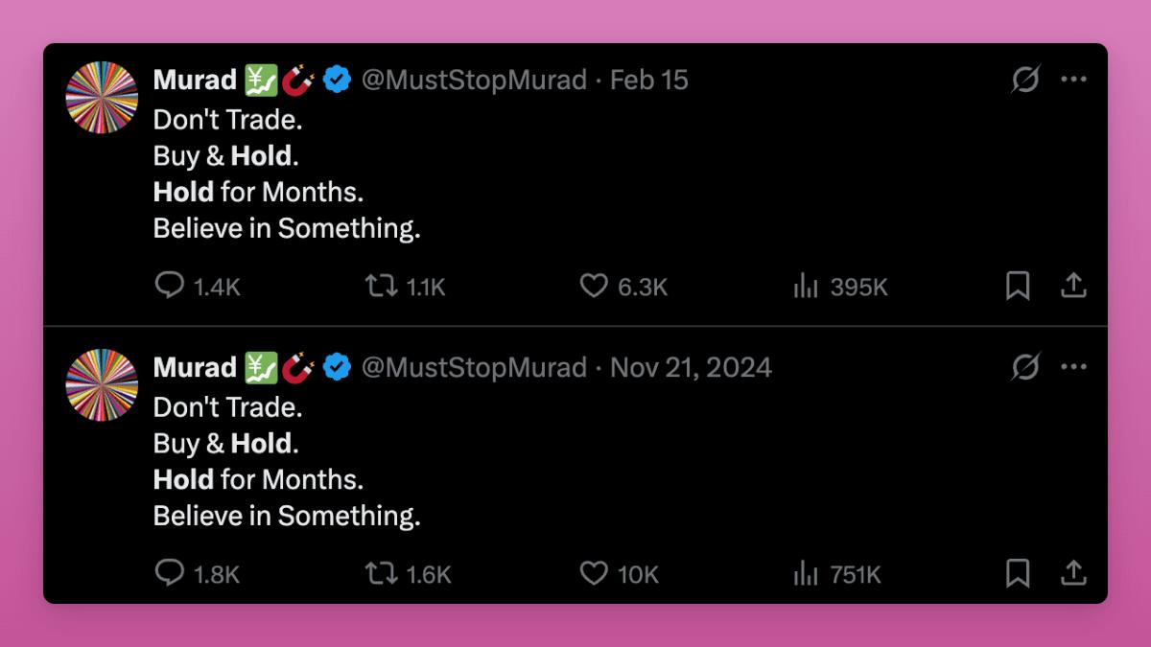Retweet the Feb 15 post
This screenshot has height=647, width=1151.
pos(382,286)
